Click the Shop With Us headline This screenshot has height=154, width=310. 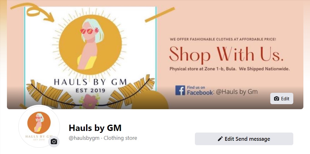tap(226, 54)
